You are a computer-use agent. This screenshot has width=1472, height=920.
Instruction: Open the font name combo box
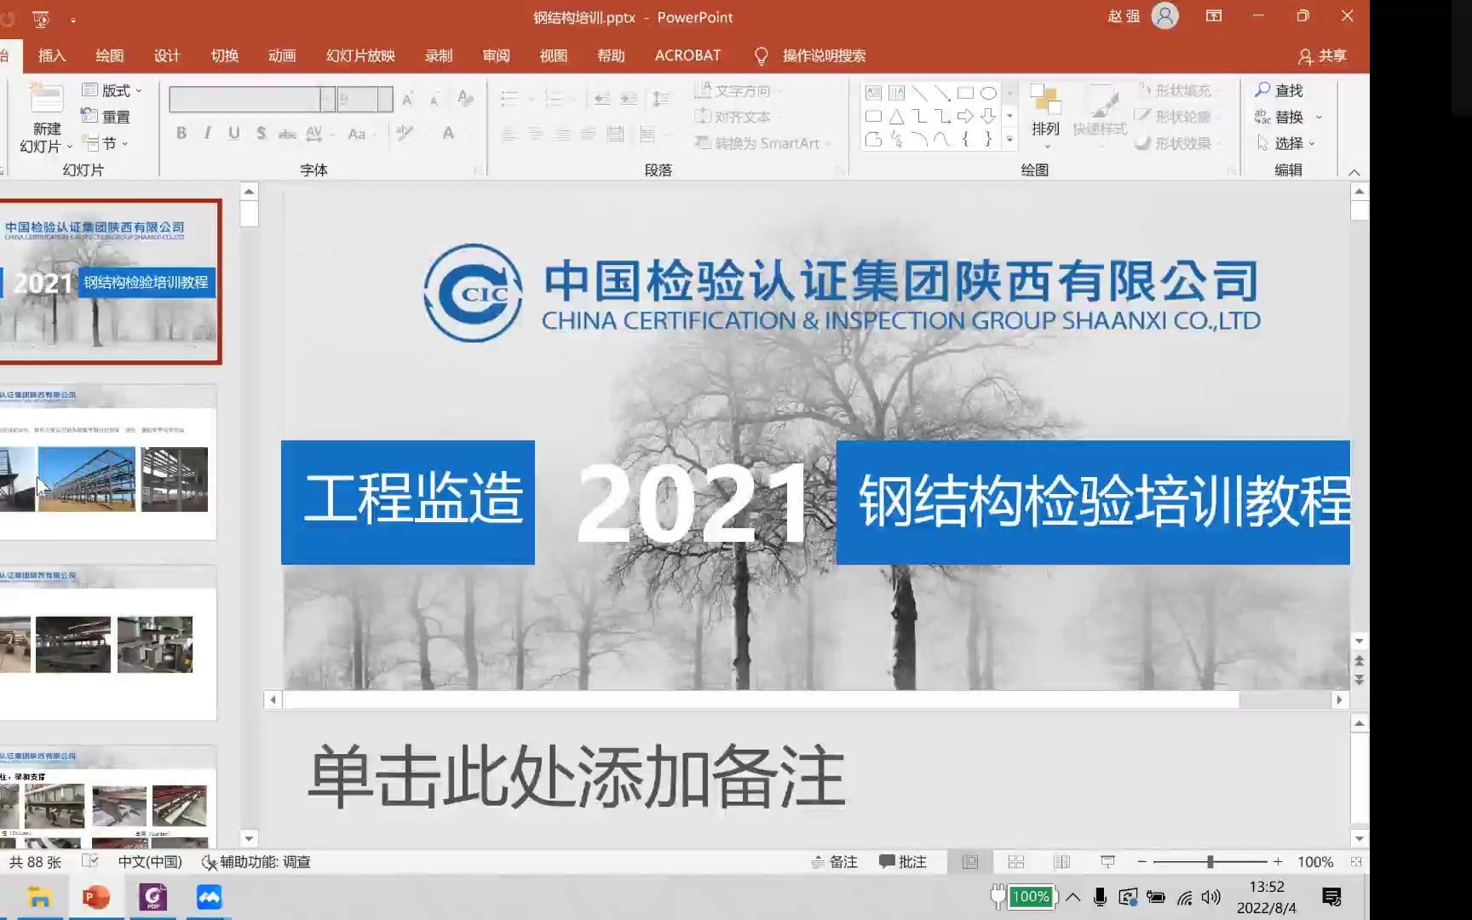point(251,100)
